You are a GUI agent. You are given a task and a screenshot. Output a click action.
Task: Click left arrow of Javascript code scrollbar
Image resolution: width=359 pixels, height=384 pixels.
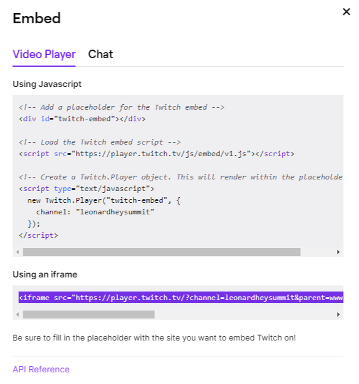(17, 252)
